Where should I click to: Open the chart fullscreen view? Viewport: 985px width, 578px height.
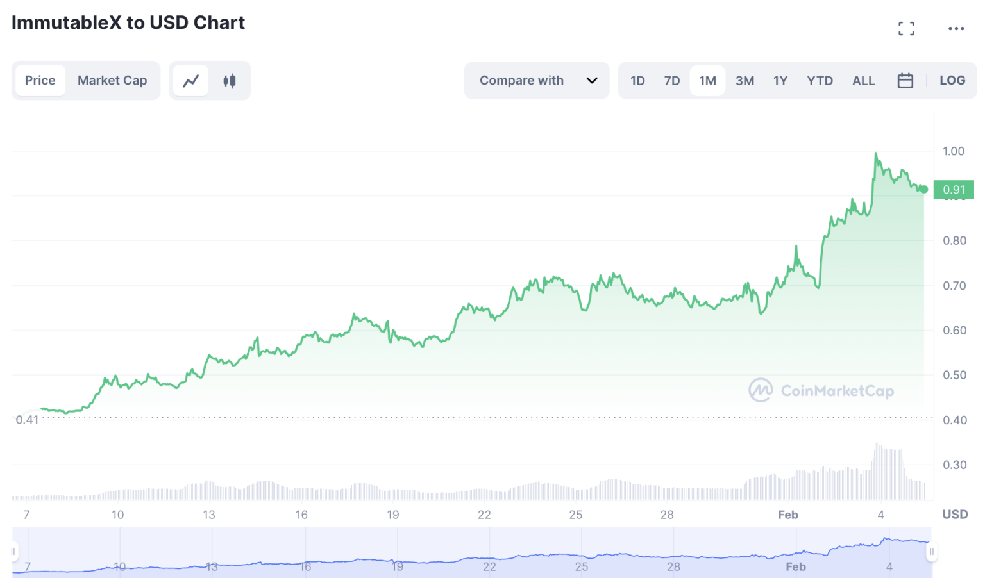click(x=906, y=28)
